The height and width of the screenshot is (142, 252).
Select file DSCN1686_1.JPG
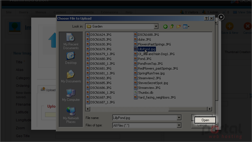pyautogui.click(x=100, y=93)
